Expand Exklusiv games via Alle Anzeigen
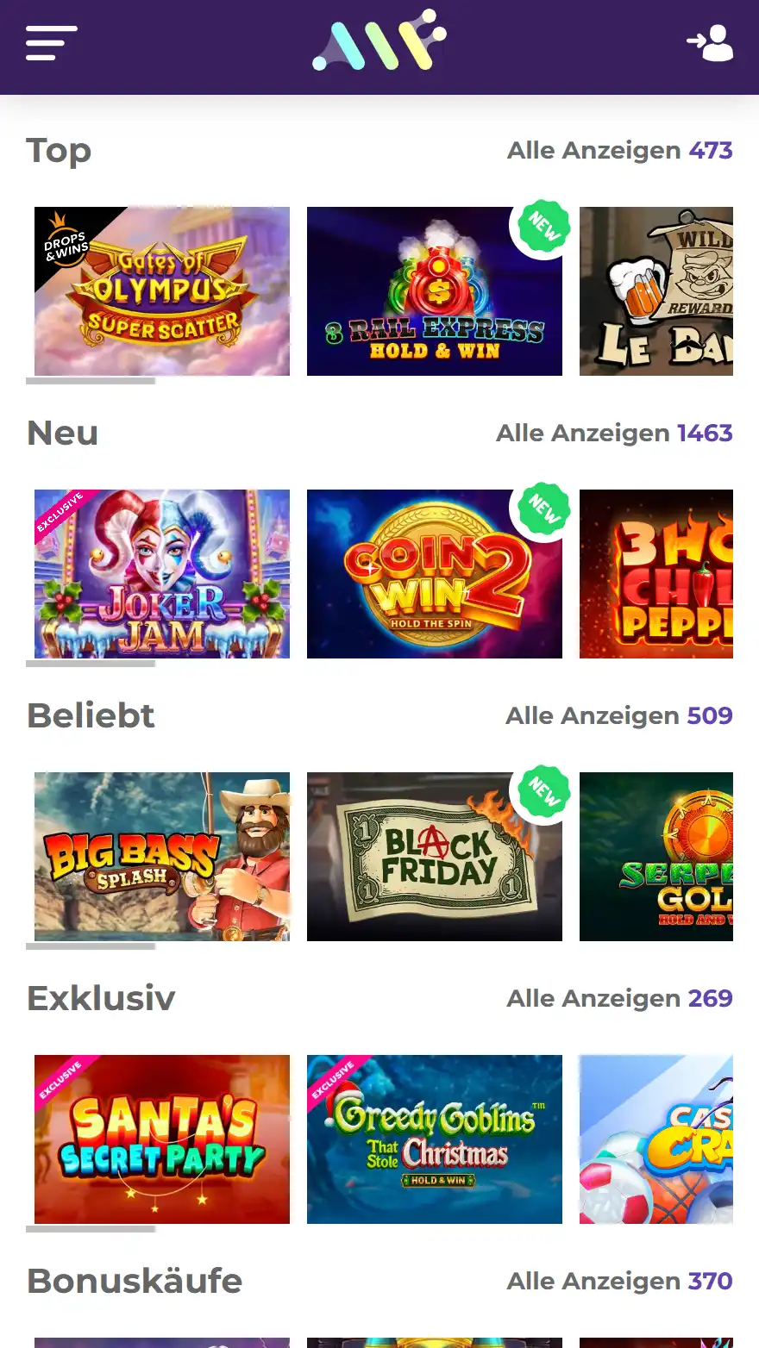The image size is (759, 1348). [x=619, y=998]
